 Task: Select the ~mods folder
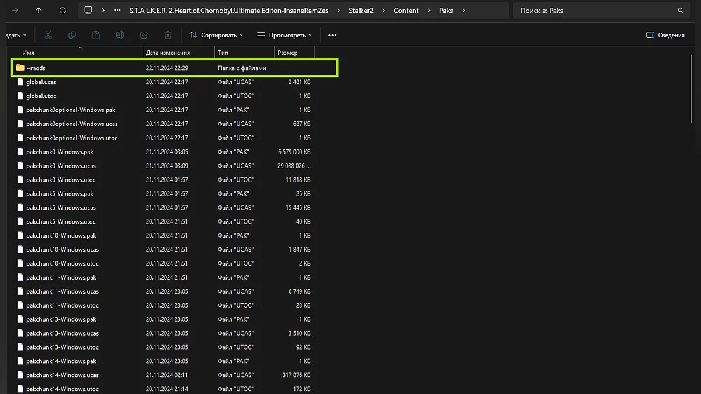point(36,68)
